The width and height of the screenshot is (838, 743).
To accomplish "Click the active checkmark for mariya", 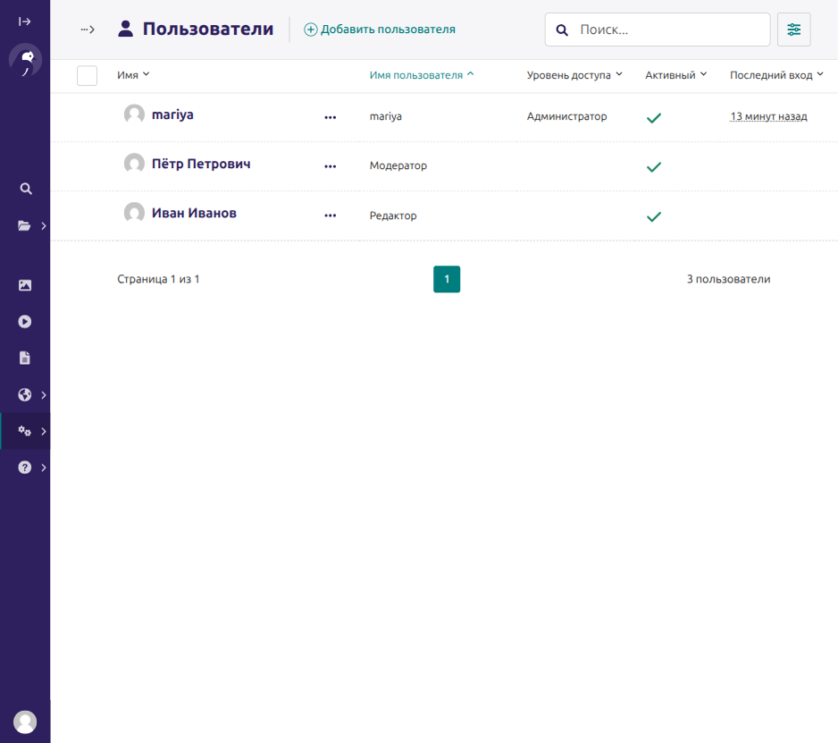I will tap(654, 118).
